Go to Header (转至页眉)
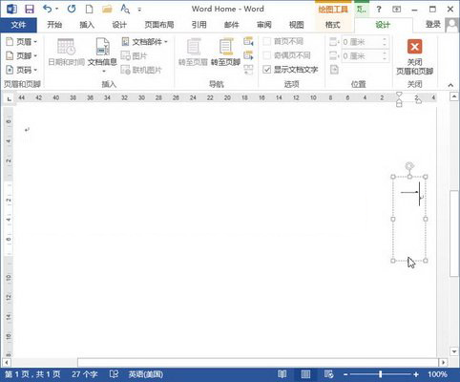 point(193,53)
